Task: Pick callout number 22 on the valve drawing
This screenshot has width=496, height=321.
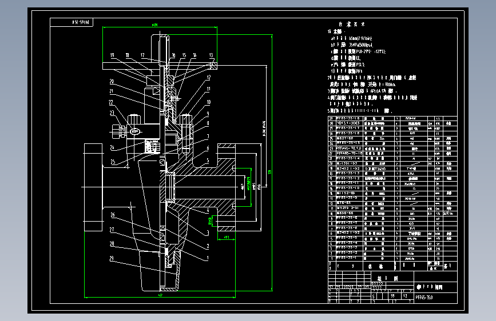Action: click(x=111, y=102)
